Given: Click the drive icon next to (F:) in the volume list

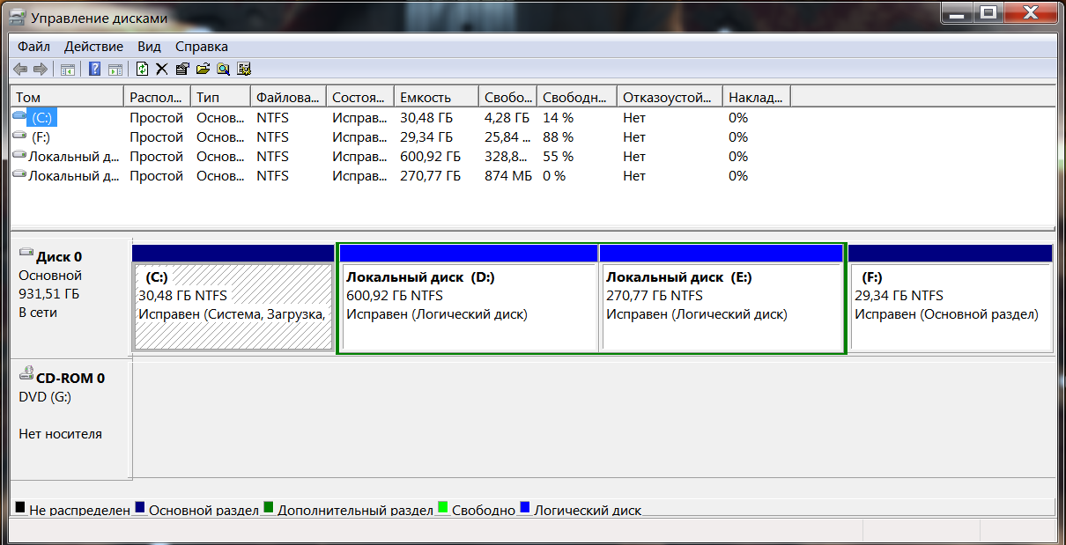Looking at the screenshot, I should coord(20,136).
